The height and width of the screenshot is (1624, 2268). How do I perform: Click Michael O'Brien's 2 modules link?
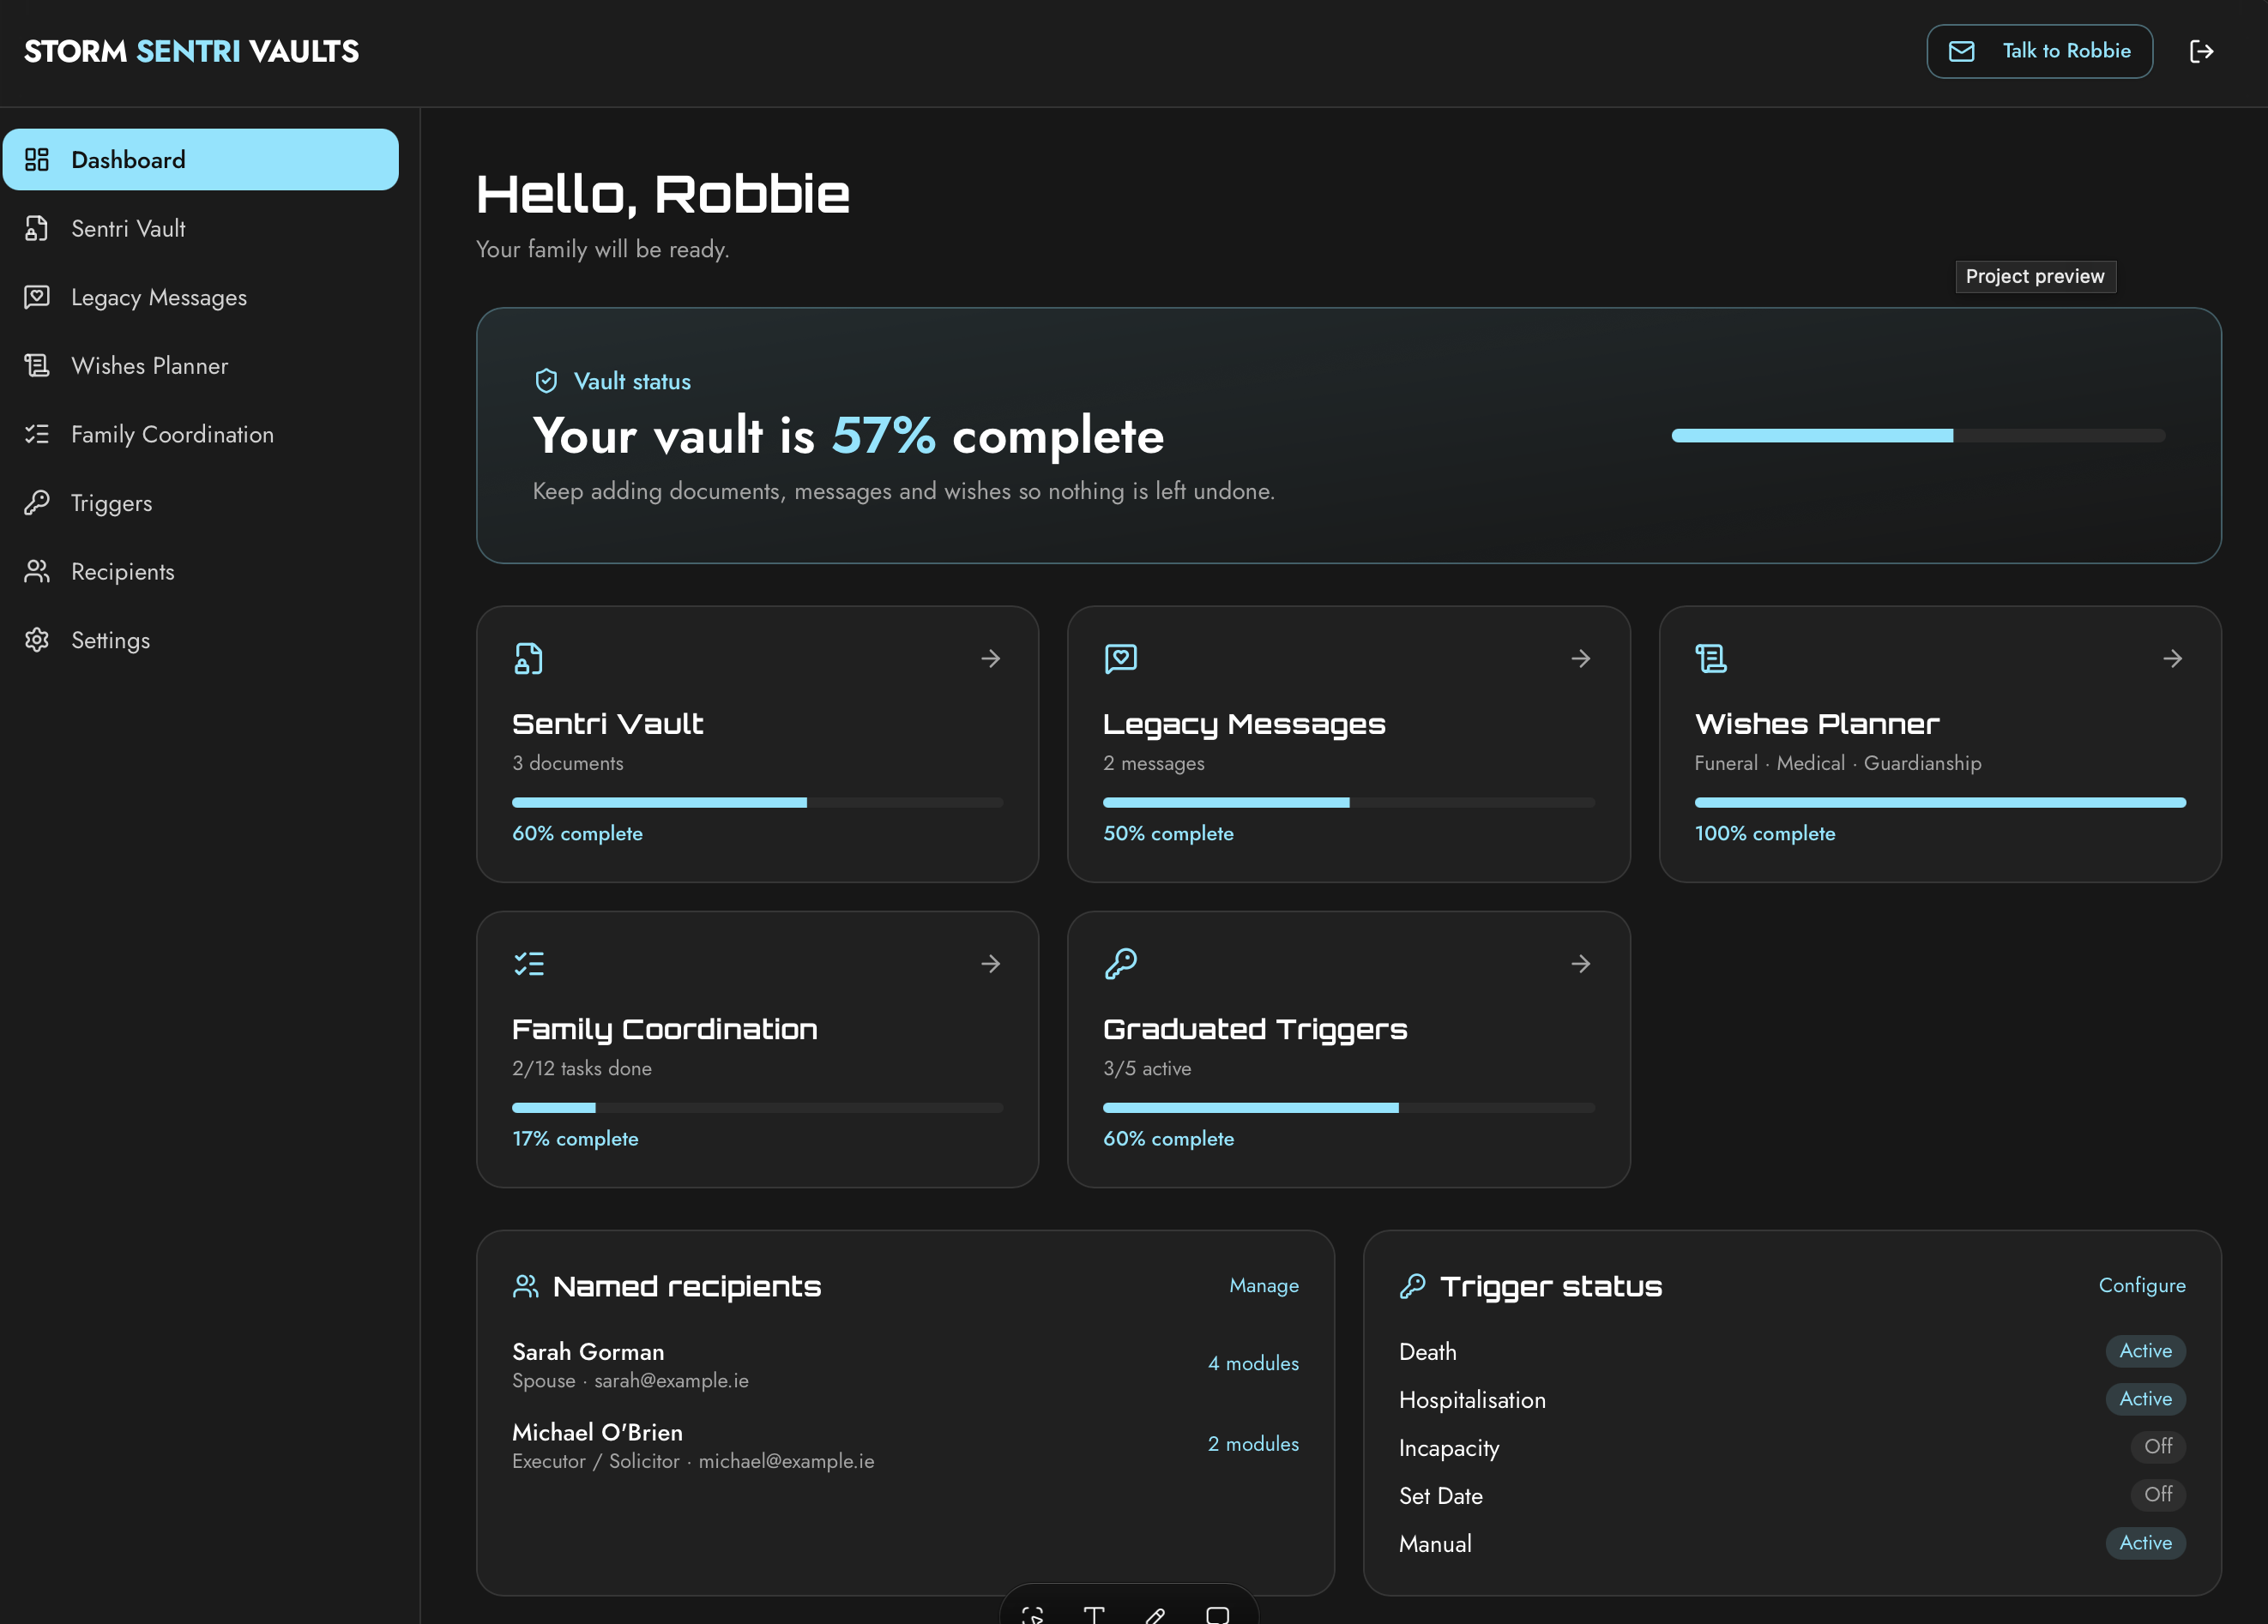(1253, 1444)
